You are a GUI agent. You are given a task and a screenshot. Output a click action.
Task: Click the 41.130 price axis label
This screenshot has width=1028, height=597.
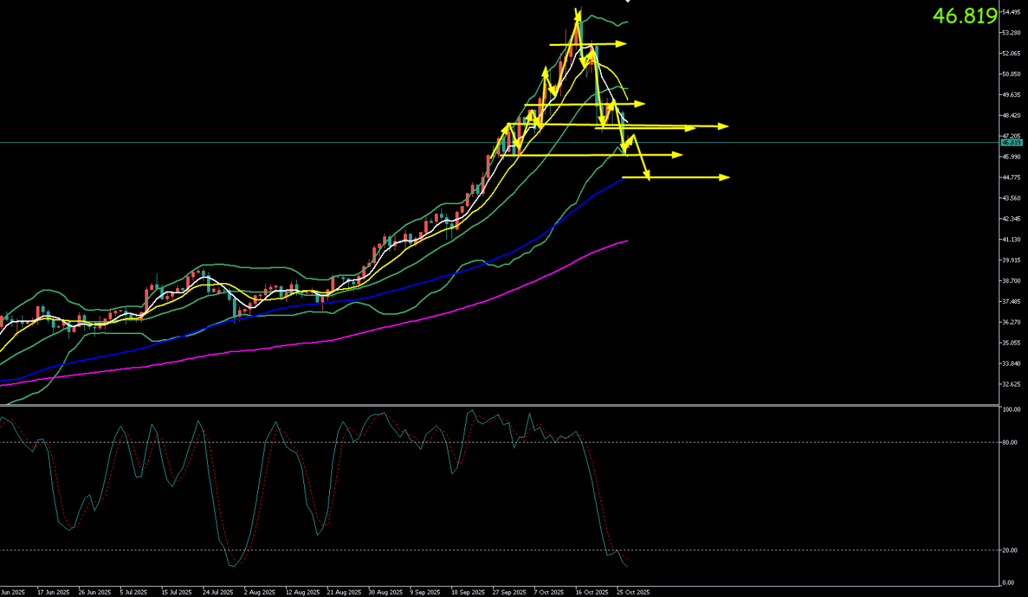pyautogui.click(x=1012, y=239)
